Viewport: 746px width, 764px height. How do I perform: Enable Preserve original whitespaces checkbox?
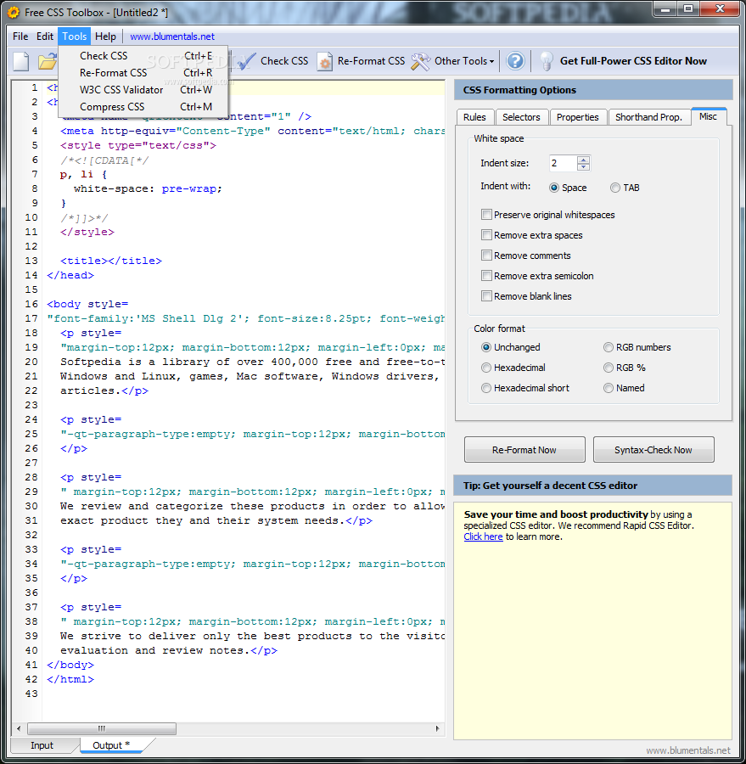pyautogui.click(x=486, y=215)
